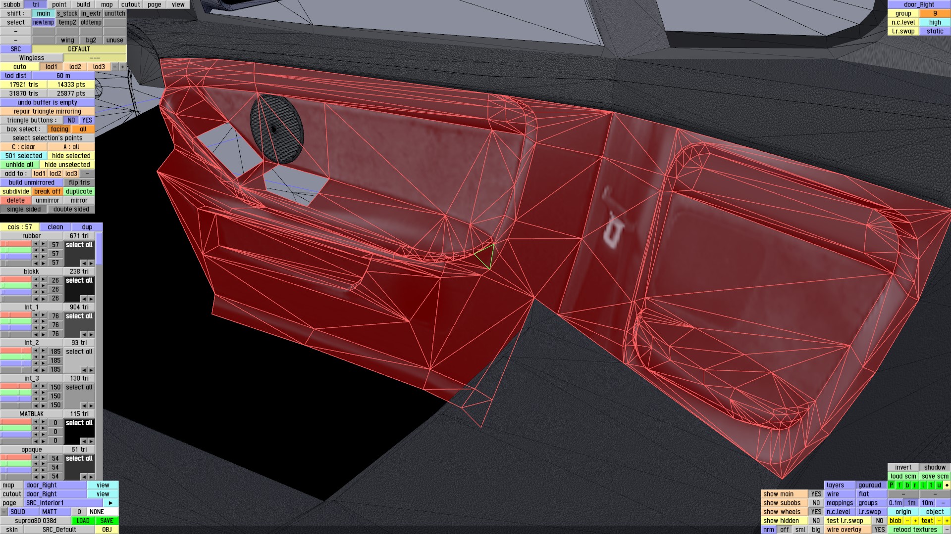The height and width of the screenshot is (534, 951).
Task: Click the reload textures button
Action: pyautogui.click(x=915, y=530)
